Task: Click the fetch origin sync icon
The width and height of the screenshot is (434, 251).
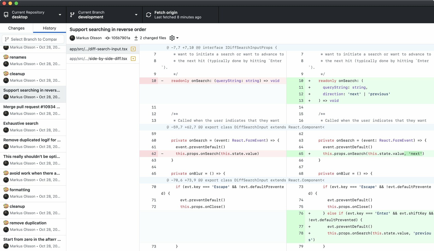Action: point(149,15)
